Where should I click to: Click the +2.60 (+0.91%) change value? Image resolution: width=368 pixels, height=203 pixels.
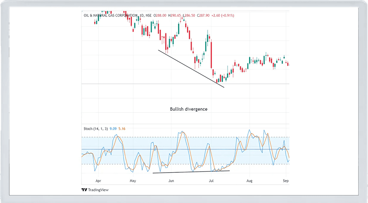(223, 15)
